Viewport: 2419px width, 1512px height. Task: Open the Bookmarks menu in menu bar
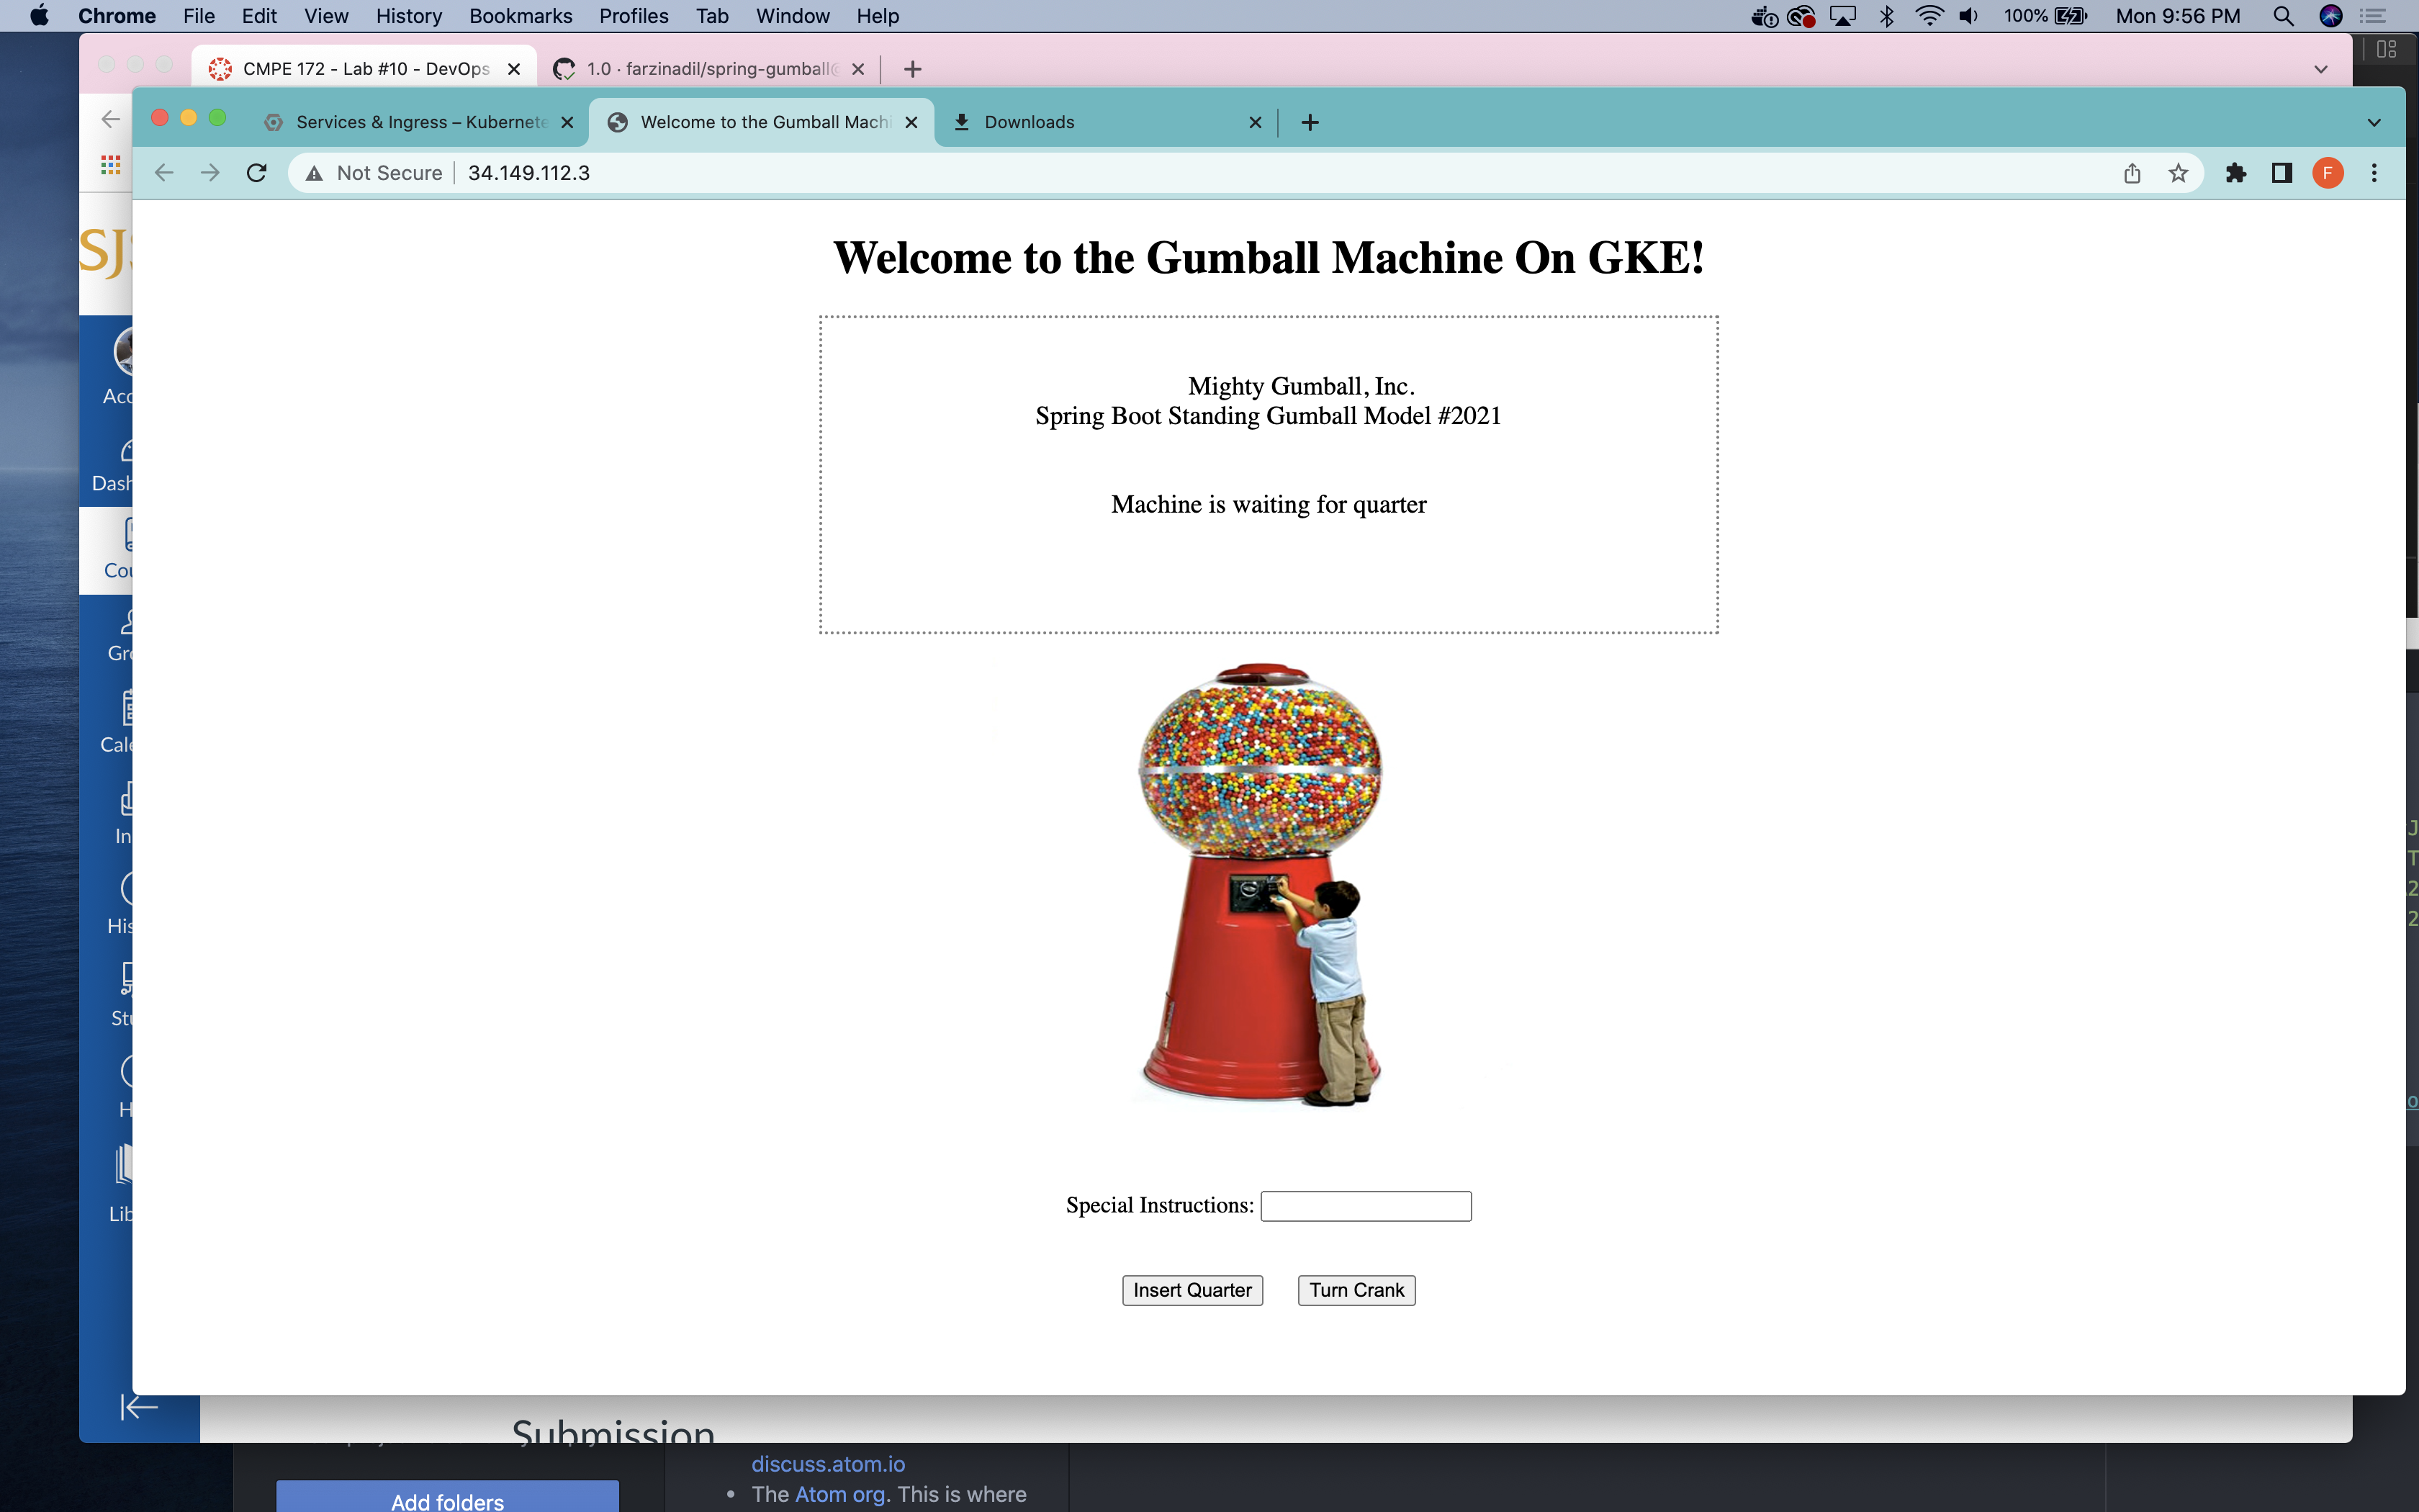point(520,16)
